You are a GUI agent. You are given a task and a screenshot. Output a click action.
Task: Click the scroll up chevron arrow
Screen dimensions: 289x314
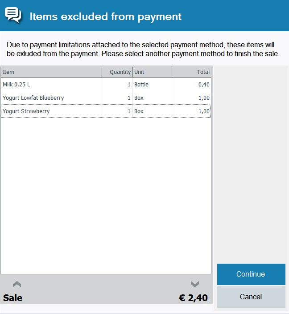pyautogui.click(x=17, y=284)
